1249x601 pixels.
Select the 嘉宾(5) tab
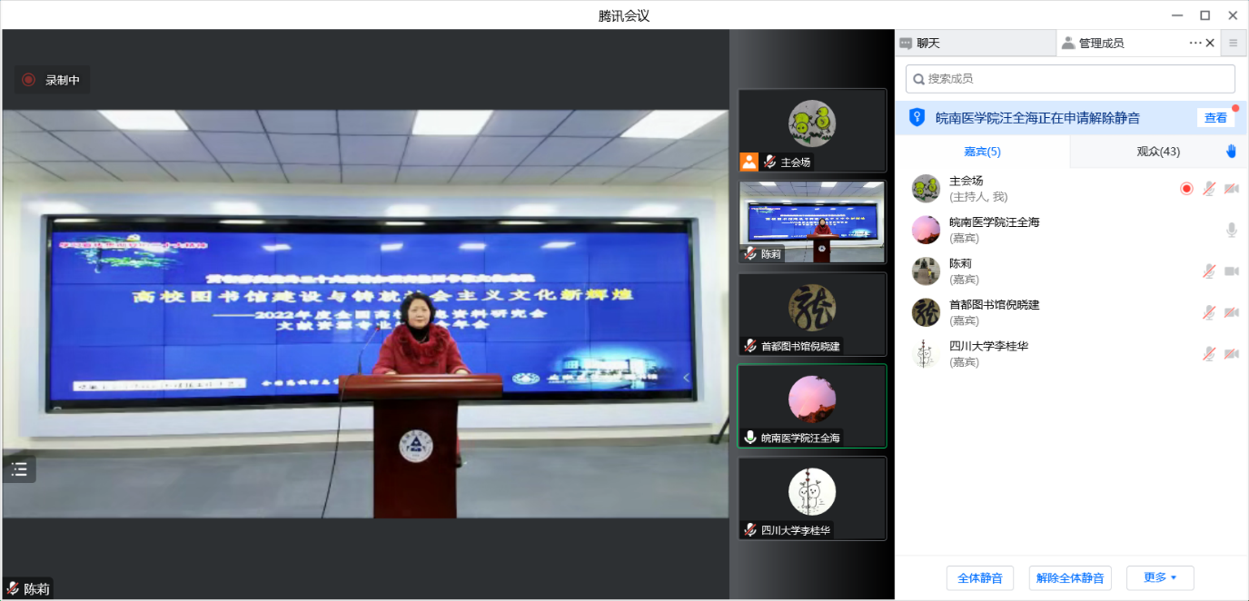click(x=982, y=152)
